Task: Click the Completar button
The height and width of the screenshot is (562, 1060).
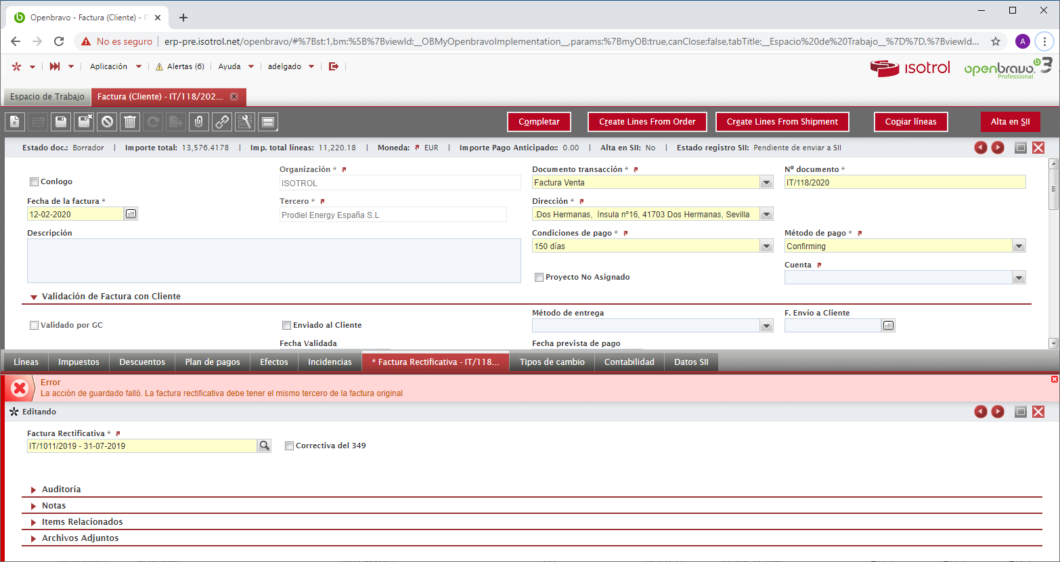Action: tap(539, 122)
